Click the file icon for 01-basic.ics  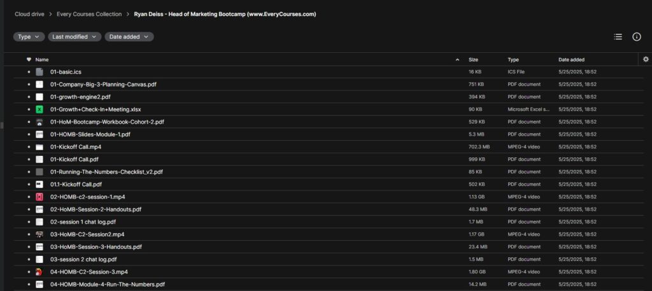(x=39, y=72)
